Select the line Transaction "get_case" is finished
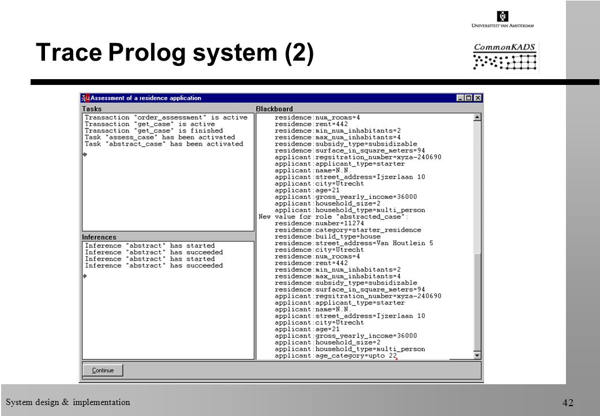The height and width of the screenshot is (416, 600). tap(154, 131)
